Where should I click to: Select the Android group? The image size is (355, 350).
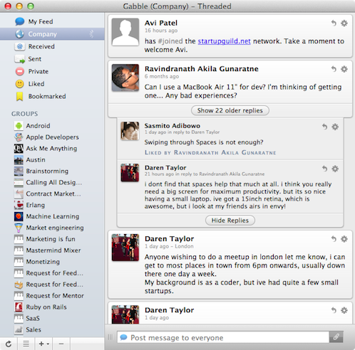point(52,126)
